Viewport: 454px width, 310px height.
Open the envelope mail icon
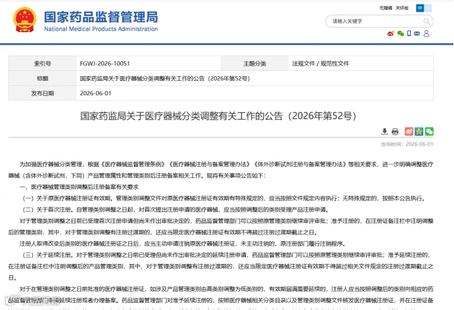coord(417,33)
